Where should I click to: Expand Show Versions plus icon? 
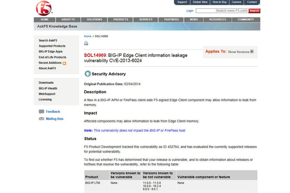click(252, 52)
